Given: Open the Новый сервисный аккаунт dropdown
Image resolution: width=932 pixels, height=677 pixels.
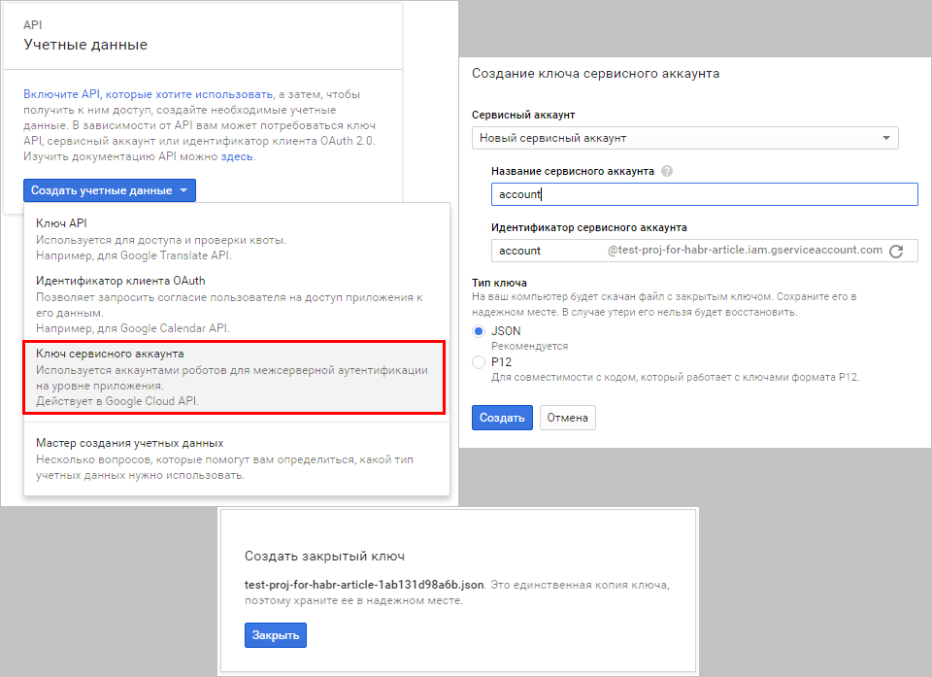Looking at the screenshot, I should 885,138.
